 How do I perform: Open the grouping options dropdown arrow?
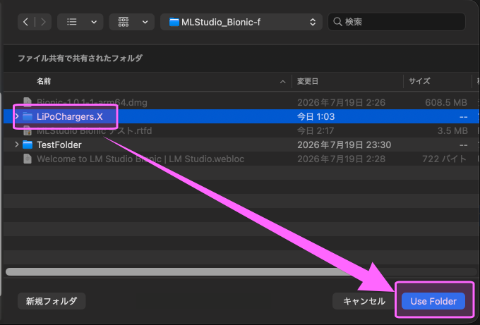click(145, 22)
